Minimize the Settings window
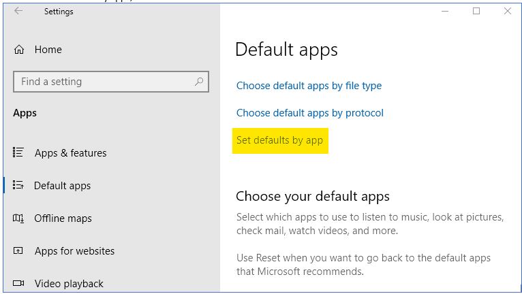 click(x=445, y=12)
